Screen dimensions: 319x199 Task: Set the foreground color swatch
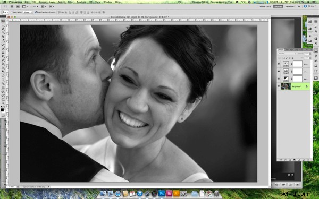[x=2, y=110]
